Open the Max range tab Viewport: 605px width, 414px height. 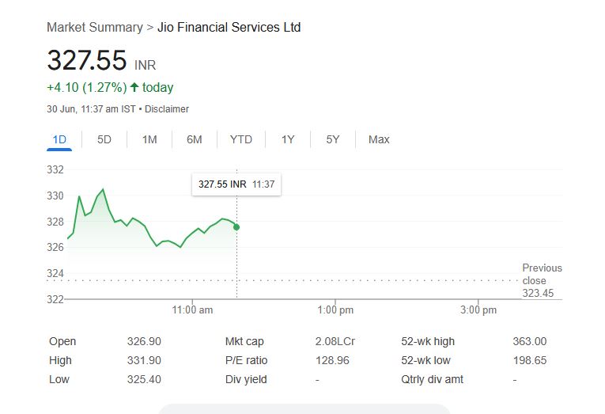(x=379, y=139)
